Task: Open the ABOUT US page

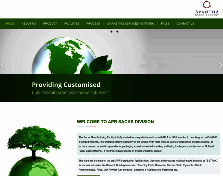Action: click(29, 23)
